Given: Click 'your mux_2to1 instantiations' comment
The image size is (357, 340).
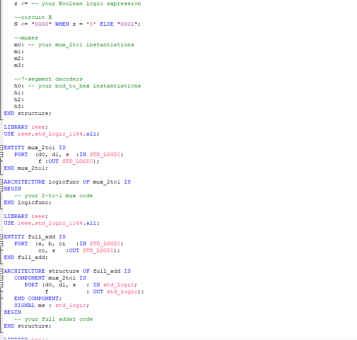Looking at the screenshot, I should [x=86, y=45].
